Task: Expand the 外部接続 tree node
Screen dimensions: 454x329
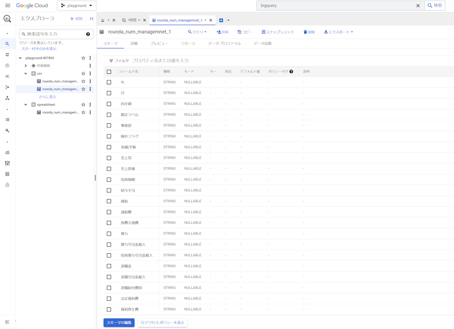Action: pyautogui.click(x=26, y=66)
